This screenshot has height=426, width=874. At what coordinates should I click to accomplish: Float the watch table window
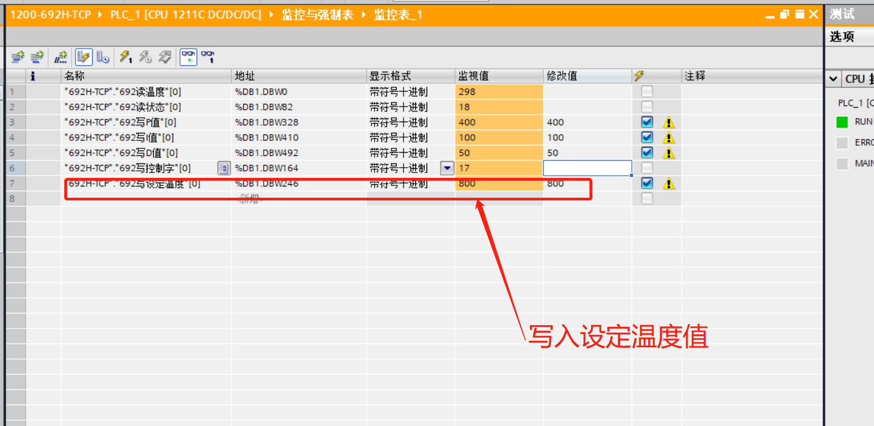click(x=785, y=14)
